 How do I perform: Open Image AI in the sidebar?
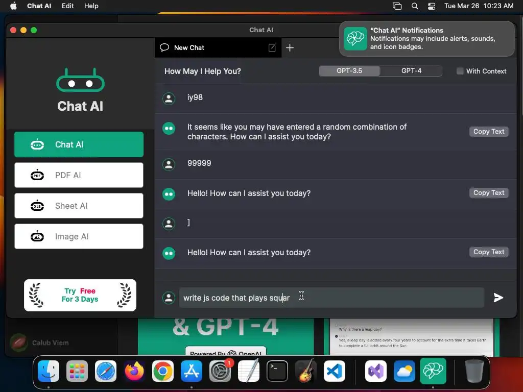click(79, 236)
